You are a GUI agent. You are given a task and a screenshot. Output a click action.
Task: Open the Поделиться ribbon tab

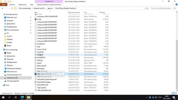[x=22, y=4]
